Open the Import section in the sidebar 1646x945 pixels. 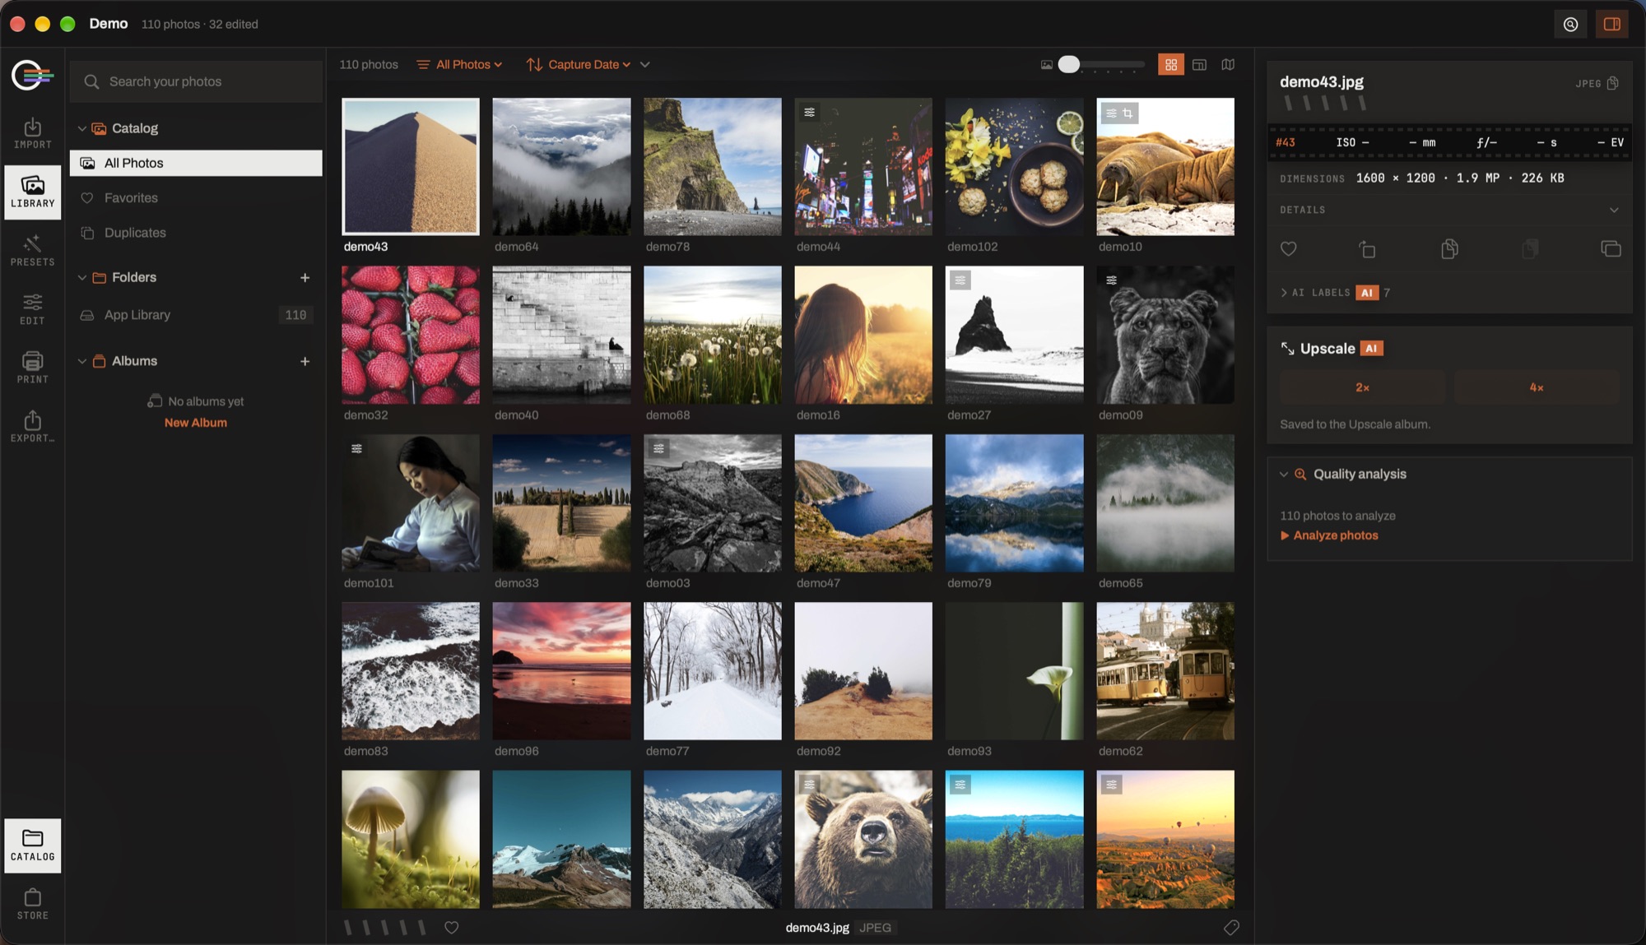pos(33,133)
